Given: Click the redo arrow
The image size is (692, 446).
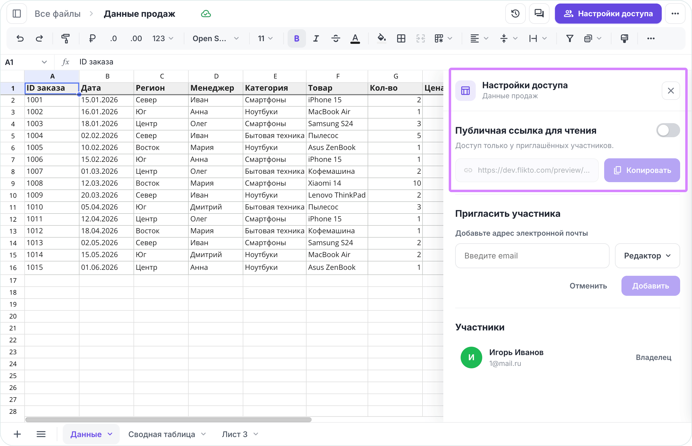Looking at the screenshot, I should coord(39,38).
